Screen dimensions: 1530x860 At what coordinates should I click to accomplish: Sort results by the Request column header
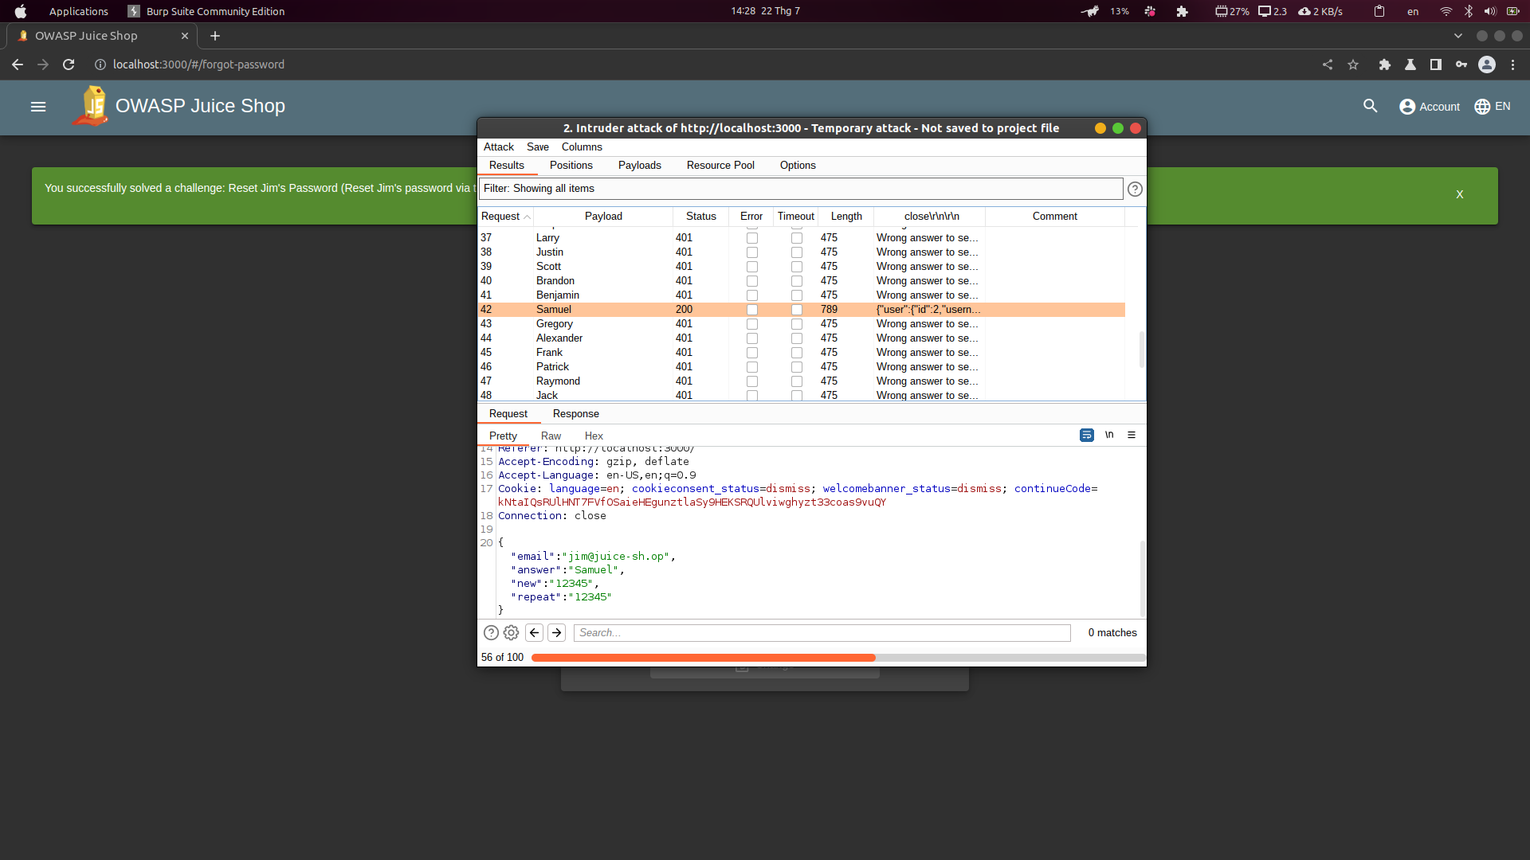pos(505,217)
